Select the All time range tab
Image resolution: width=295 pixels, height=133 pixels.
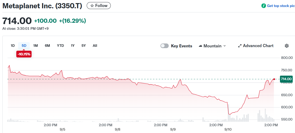pyautogui.click(x=95, y=46)
